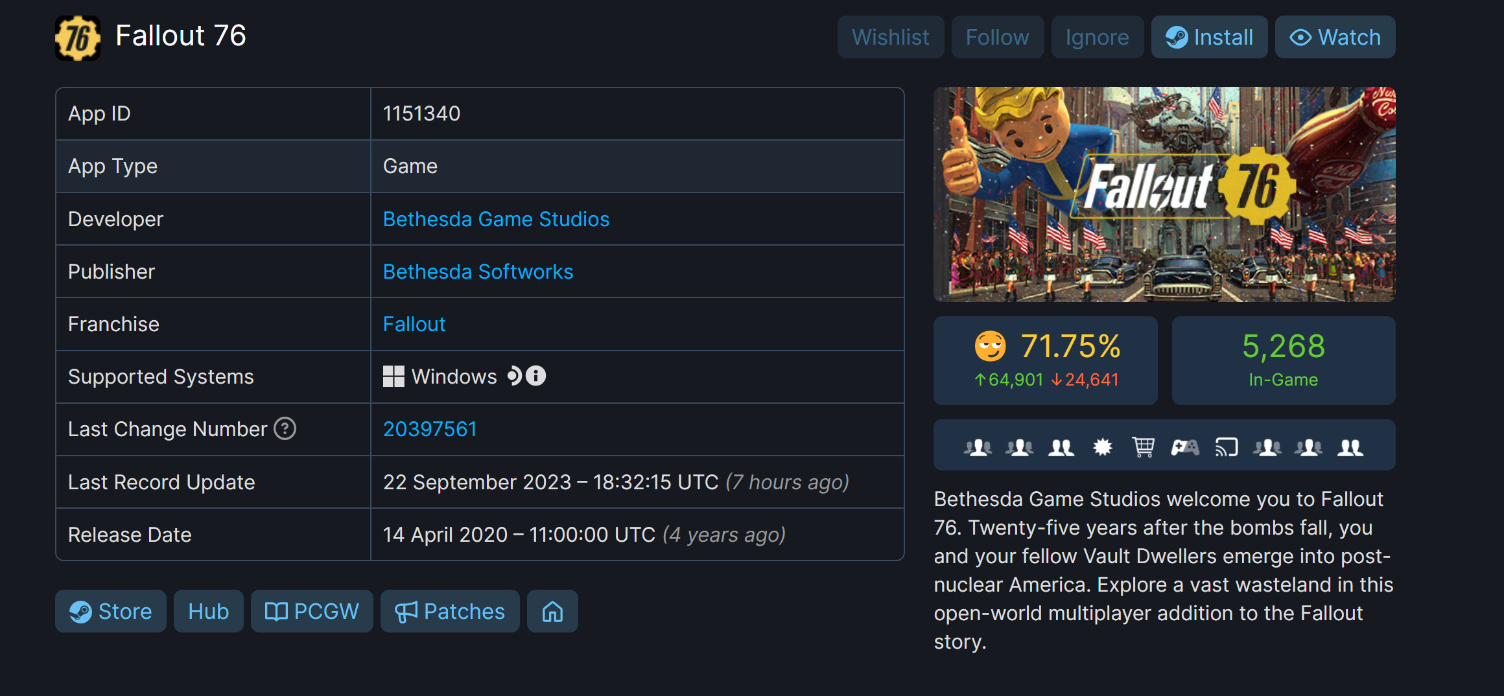Click the 'Developer' row label
Image resolution: width=1504 pixels, height=696 pixels.
[x=115, y=219]
